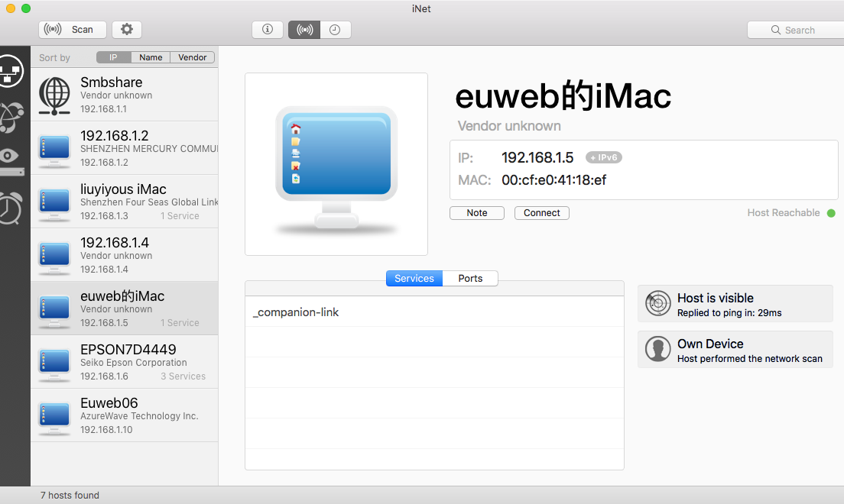Select the 192.168.1.2 Mercury host row
844x504 pixels.
[x=125, y=148]
